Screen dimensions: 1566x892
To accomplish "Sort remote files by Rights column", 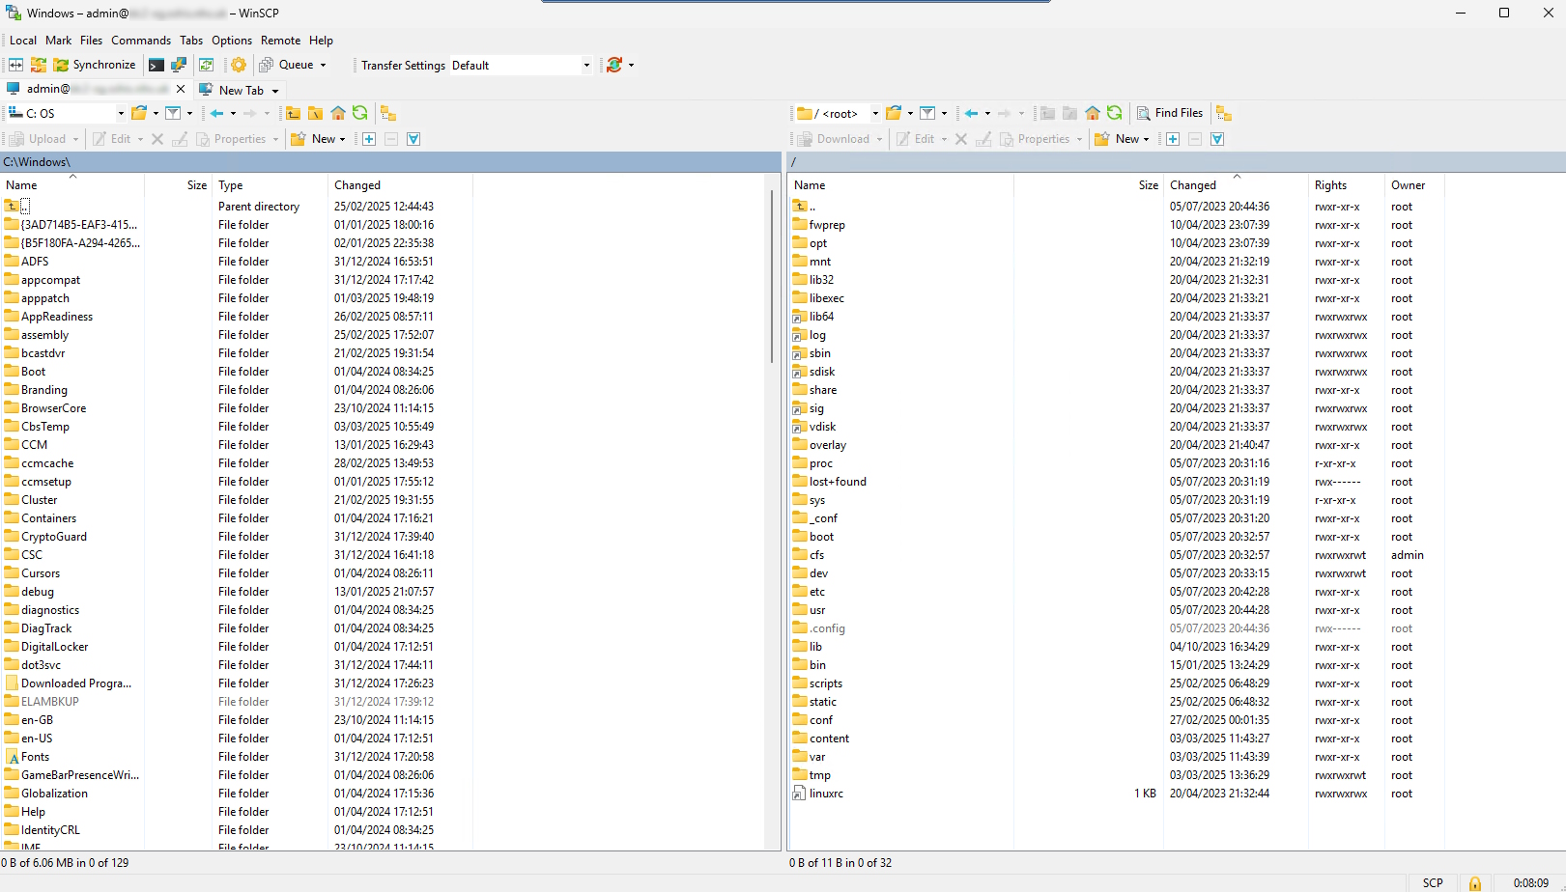I will click(x=1347, y=185).
